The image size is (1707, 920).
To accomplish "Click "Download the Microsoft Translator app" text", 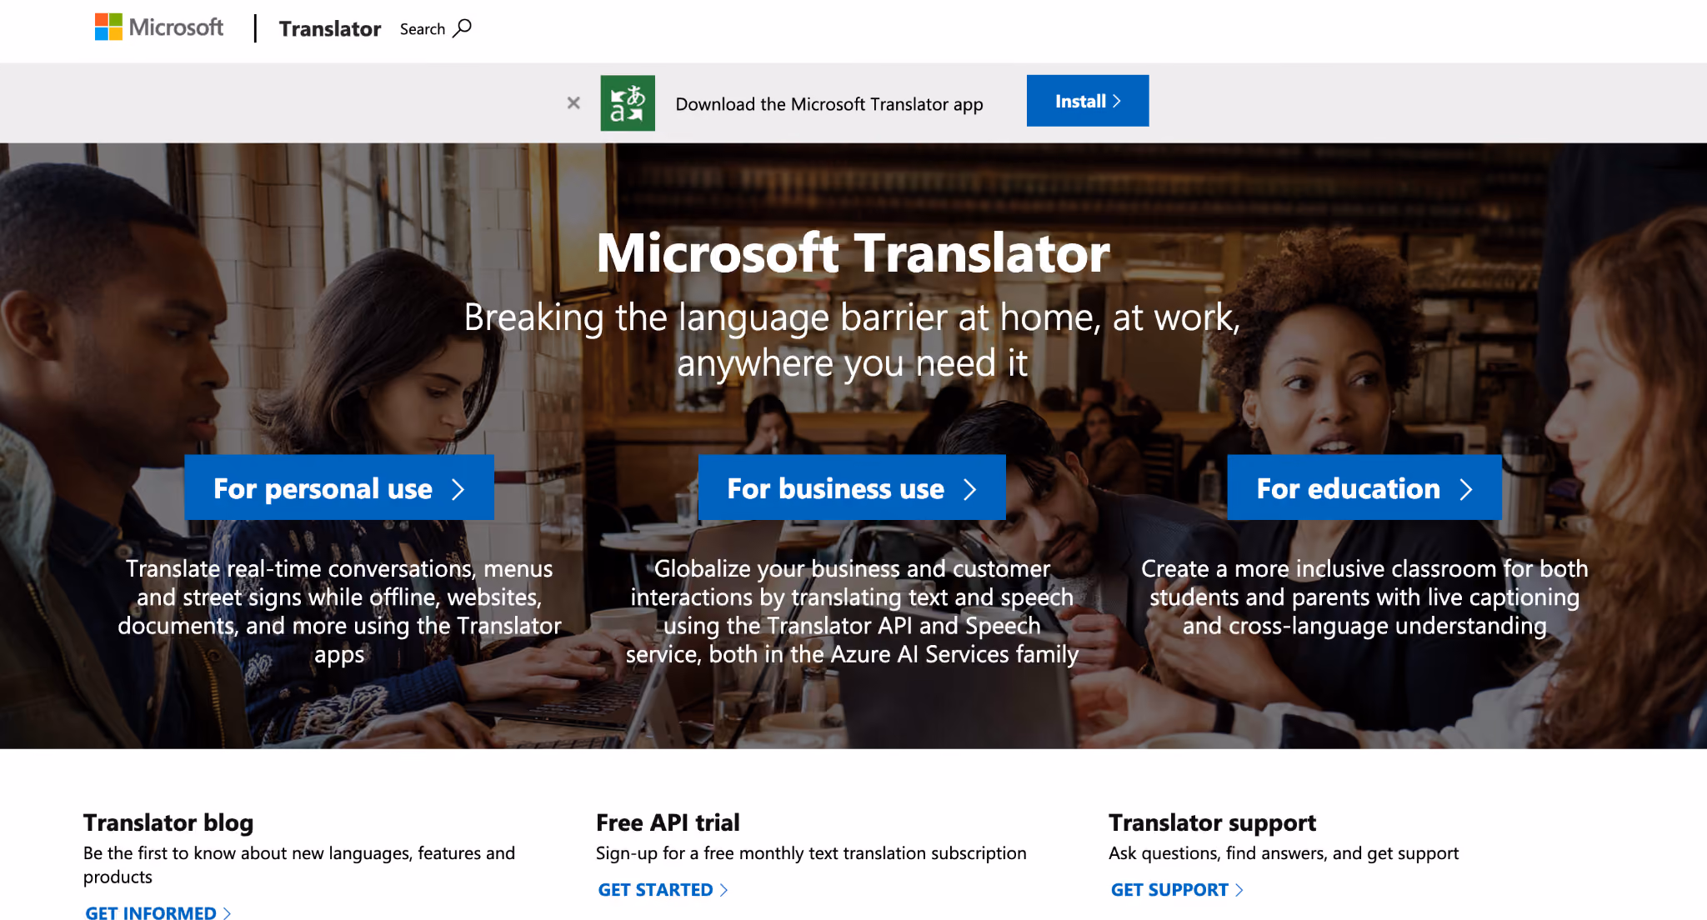I will click(829, 104).
